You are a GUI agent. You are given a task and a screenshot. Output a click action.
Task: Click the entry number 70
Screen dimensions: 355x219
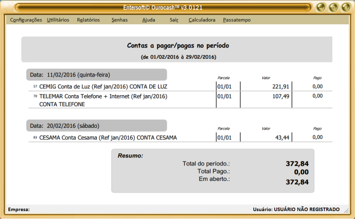pyautogui.click(x=35, y=96)
